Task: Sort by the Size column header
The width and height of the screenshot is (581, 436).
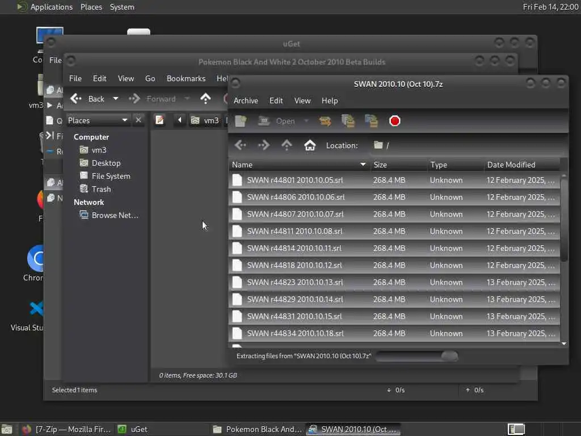Action: coord(398,165)
